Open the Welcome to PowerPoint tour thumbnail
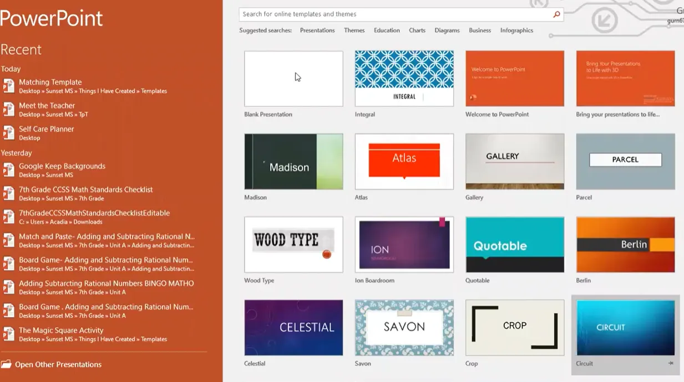This screenshot has width=684, height=382. pos(515,79)
